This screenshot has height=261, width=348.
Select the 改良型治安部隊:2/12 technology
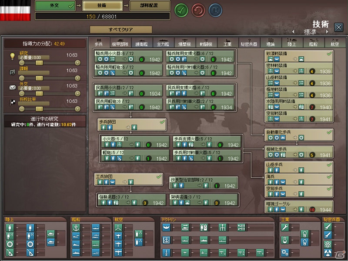[204, 183]
